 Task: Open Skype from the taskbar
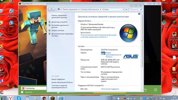click(x=19, y=98)
